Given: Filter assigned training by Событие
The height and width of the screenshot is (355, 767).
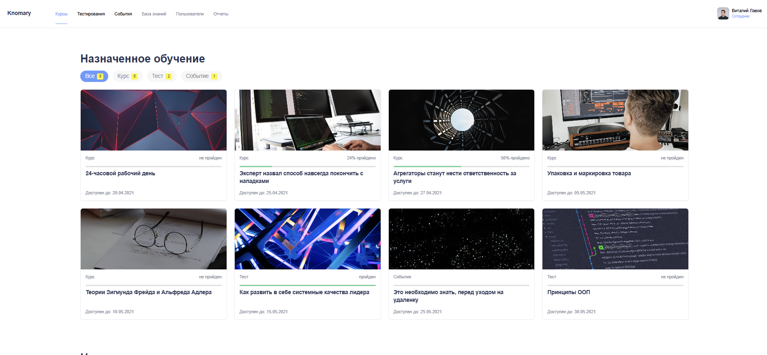Looking at the screenshot, I should (x=201, y=76).
